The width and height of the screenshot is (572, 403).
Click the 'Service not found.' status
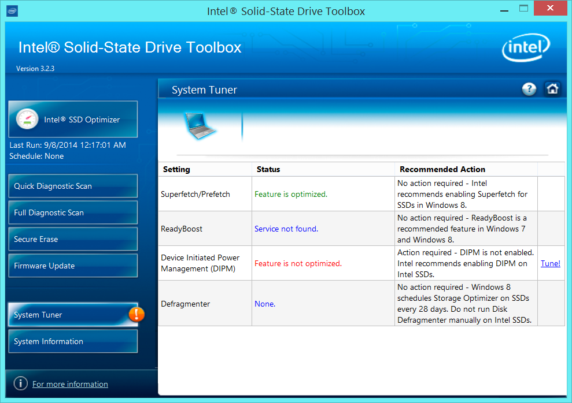pyautogui.click(x=286, y=229)
